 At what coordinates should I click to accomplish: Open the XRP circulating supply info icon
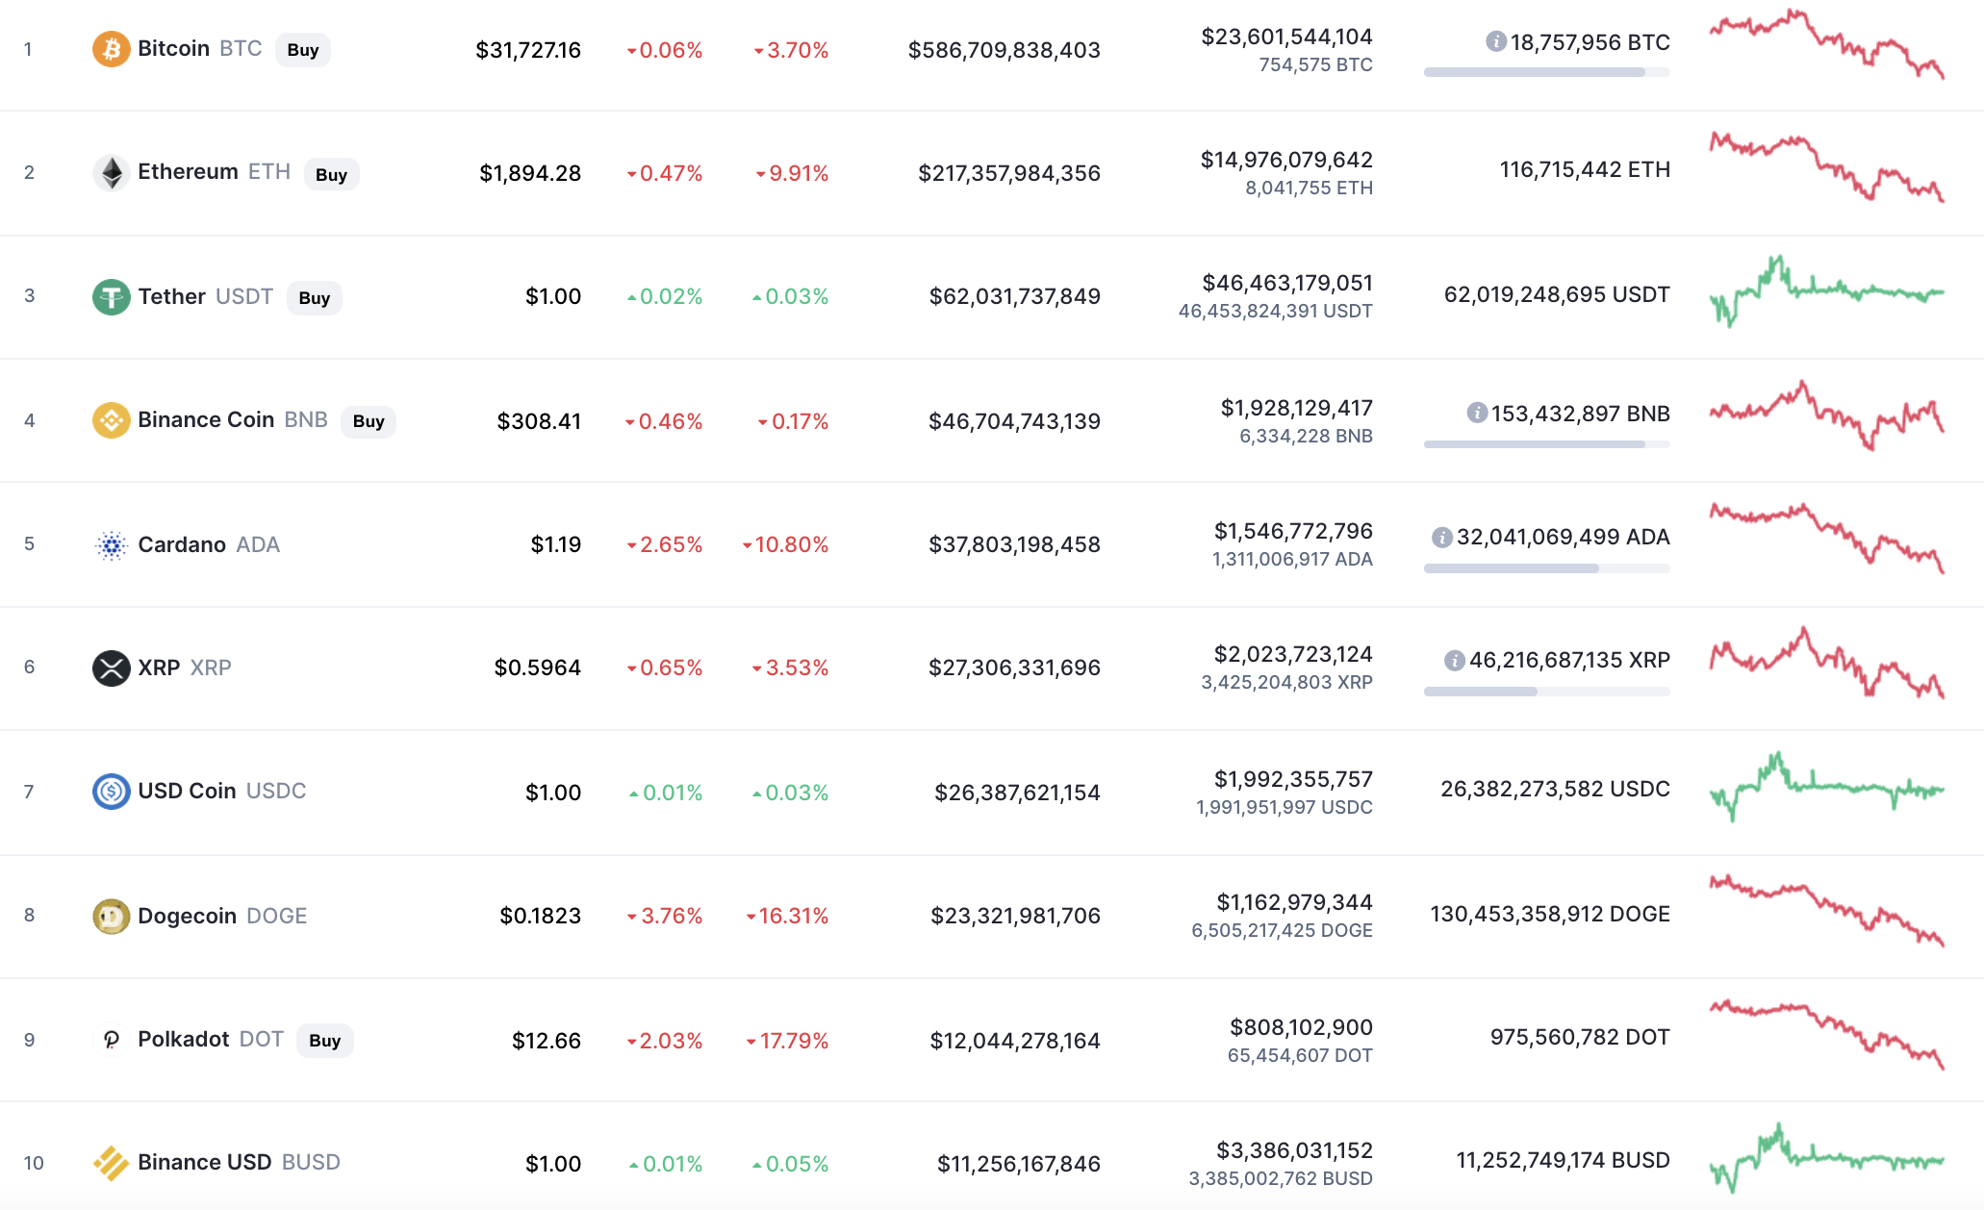[1455, 660]
